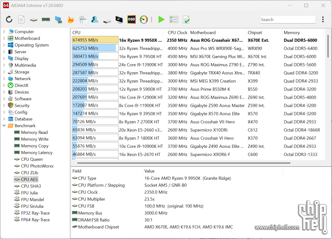This screenshot has width=332, height=239.
Task: Select the CPU AES benchmark
Action: click(29, 179)
